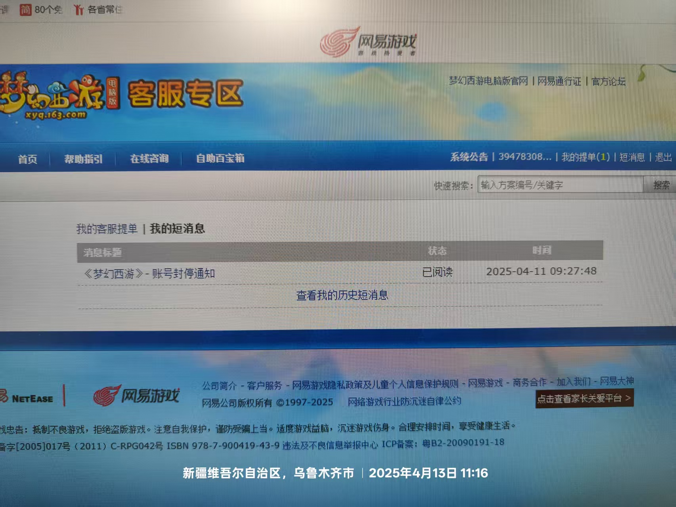Click the 各省常住 browser bookmark
This screenshot has width=676, height=507.
click(97, 10)
